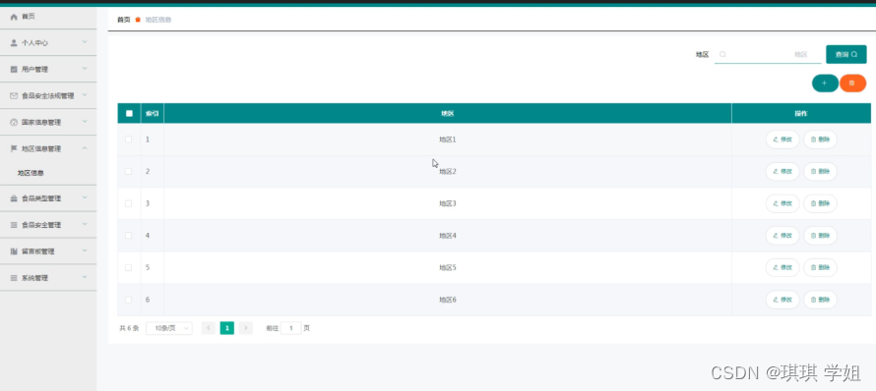Viewport: 876px width, 391px height.
Task: Click 删除 for row 地区4
Action: point(820,236)
